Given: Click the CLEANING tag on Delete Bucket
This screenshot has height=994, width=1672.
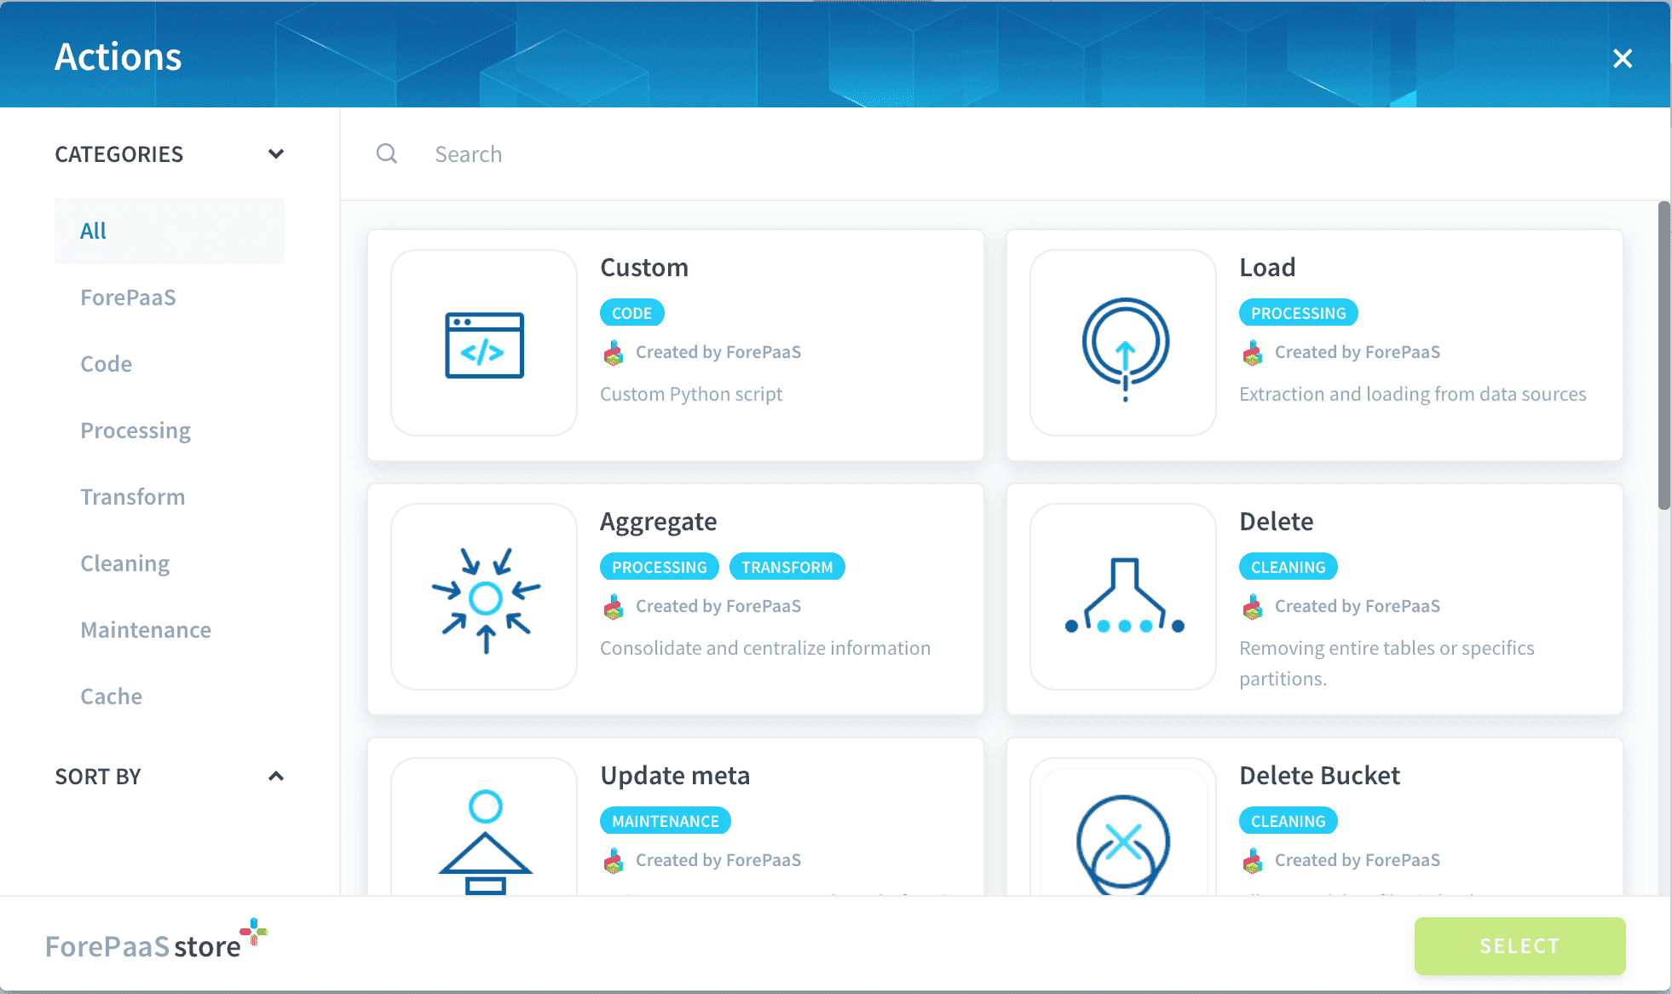Looking at the screenshot, I should pyautogui.click(x=1289, y=821).
